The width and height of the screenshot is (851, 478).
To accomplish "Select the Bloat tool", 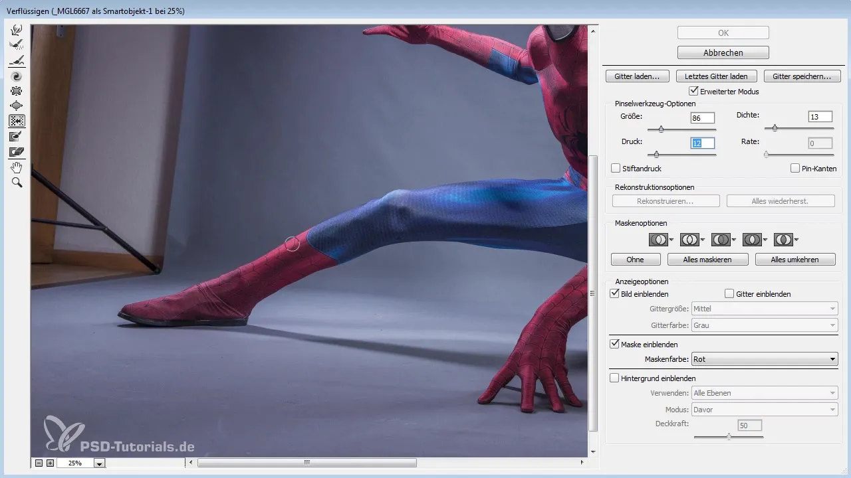I will pos(17,106).
